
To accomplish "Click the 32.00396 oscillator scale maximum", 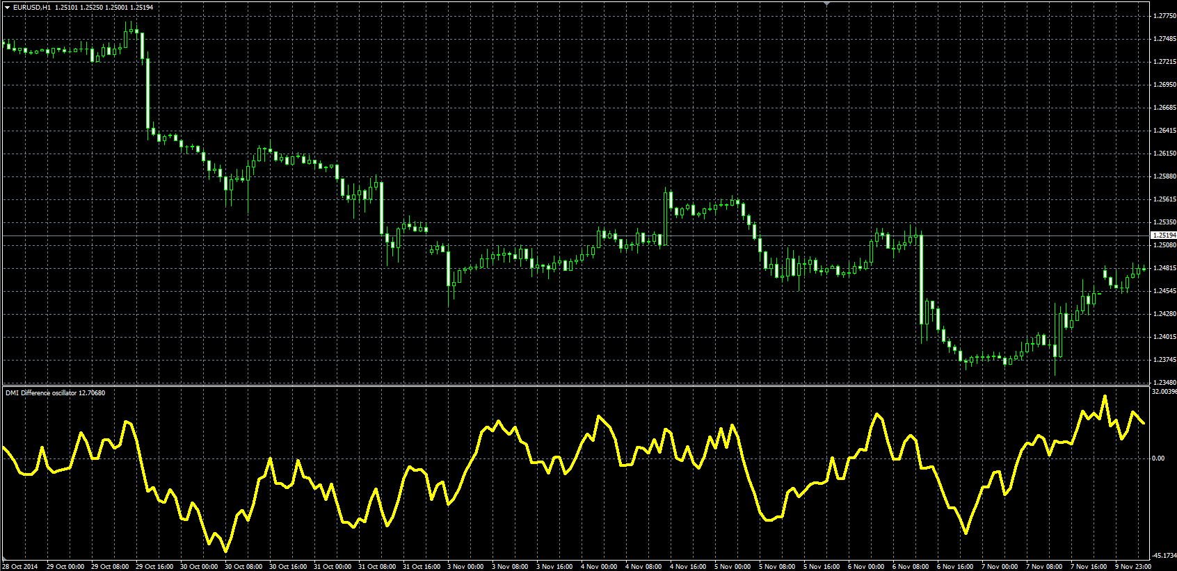I will [1164, 392].
